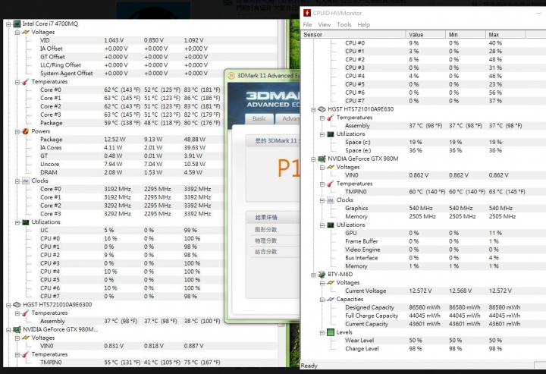Click the Value column header
The image size is (546, 374).
(x=425, y=34)
